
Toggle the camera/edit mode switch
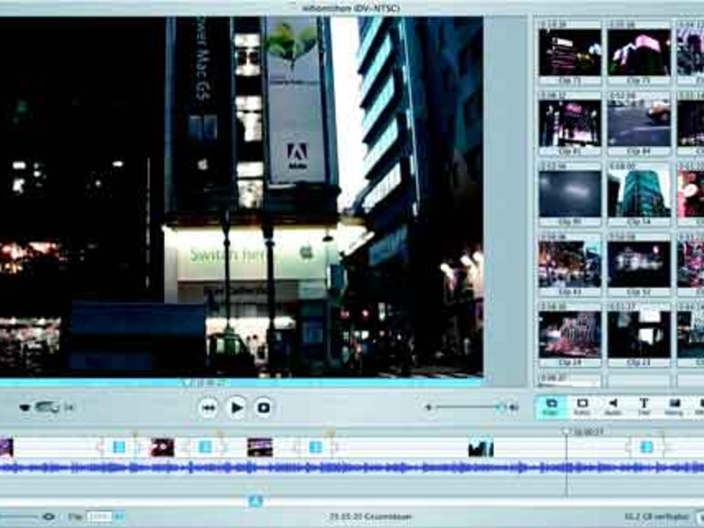pos(46,407)
